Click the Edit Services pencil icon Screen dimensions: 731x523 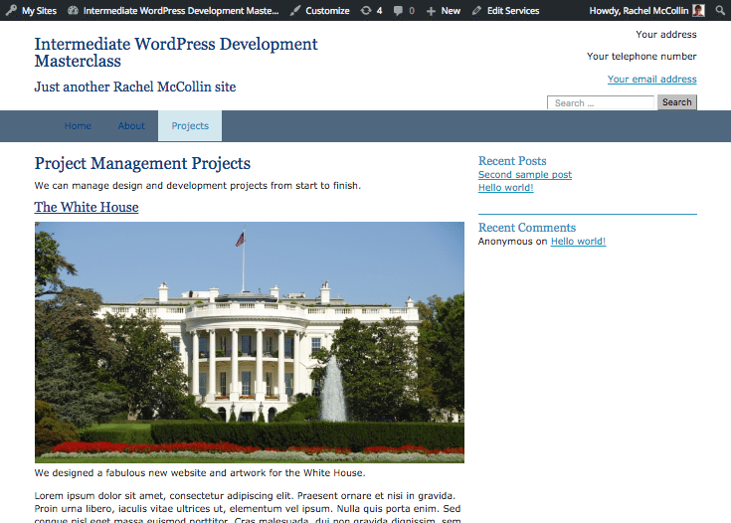[x=477, y=10]
